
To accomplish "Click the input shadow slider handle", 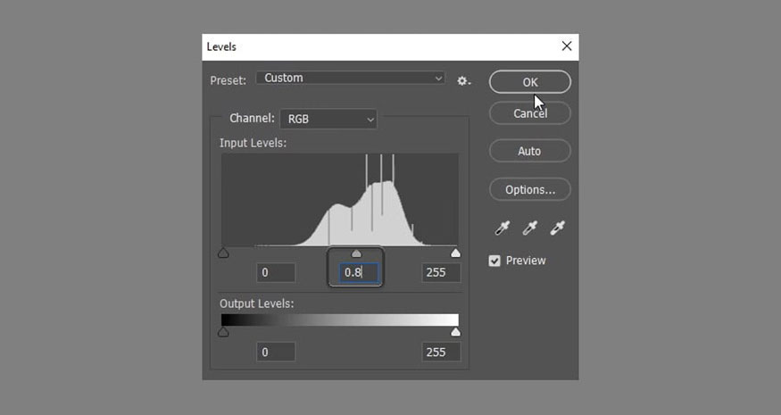I will 223,253.
